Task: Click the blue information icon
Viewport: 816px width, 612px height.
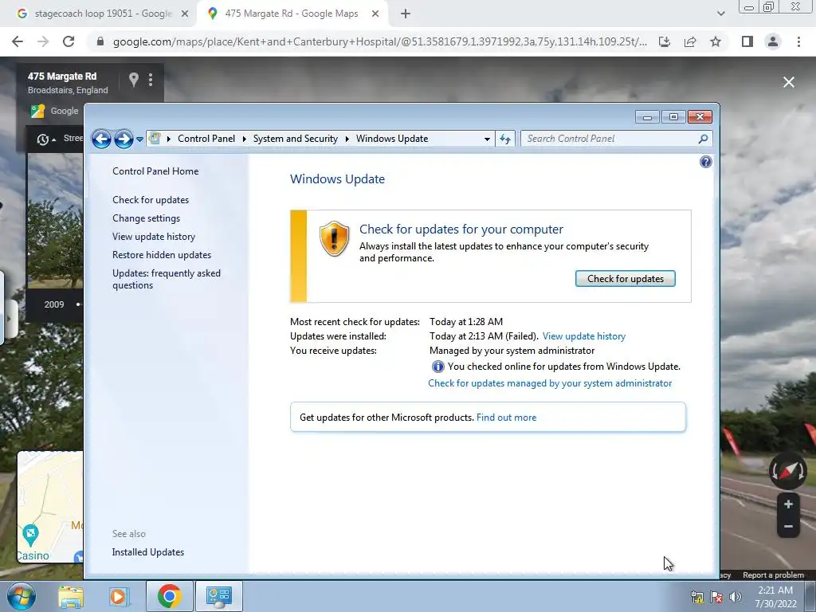Action: point(437,367)
